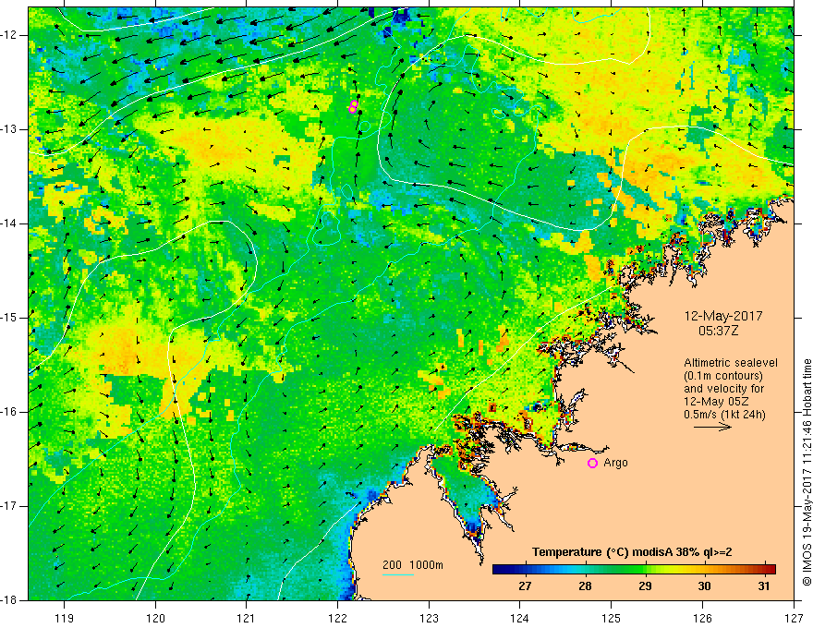Click latitude axis label -18
813x628 pixels.
click(10, 599)
